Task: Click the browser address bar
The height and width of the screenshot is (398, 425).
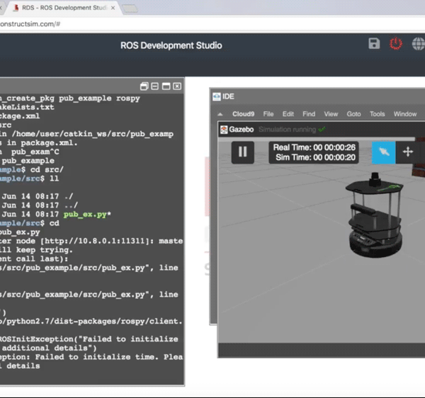Action: tap(212, 24)
